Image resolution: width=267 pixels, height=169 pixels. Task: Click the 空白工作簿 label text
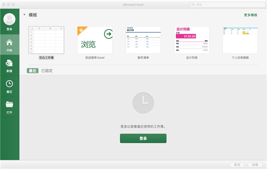(x=46, y=58)
